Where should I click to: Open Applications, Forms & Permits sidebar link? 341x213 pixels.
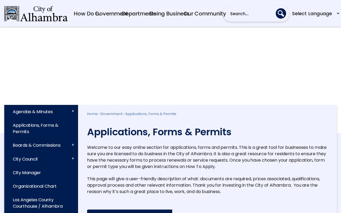pos(35,128)
